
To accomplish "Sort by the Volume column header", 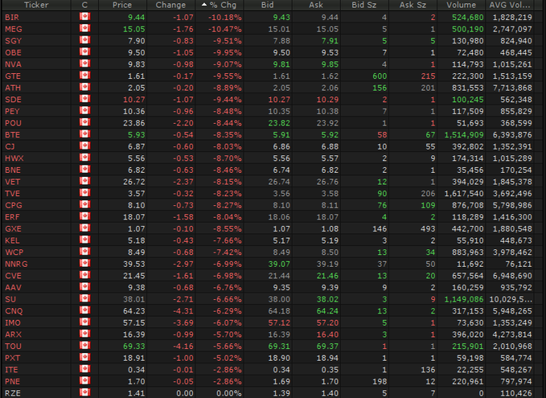I will (x=461, y=5).
